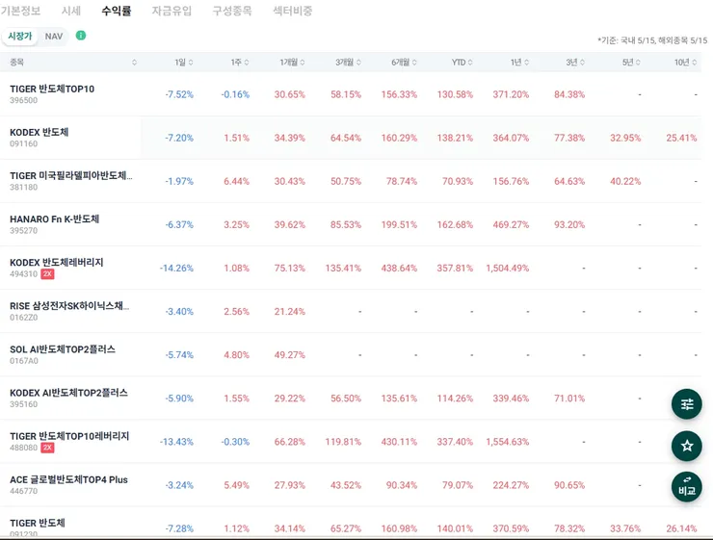This screenshot has height=540, width=713.
Task: Click the 1,554.63% one-year return value
Action: click(x=508, y=442)
